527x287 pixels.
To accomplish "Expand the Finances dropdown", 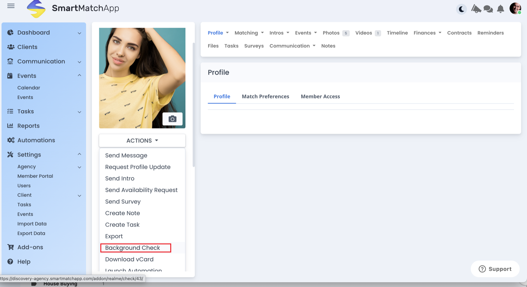I will (x=427, y=33).
